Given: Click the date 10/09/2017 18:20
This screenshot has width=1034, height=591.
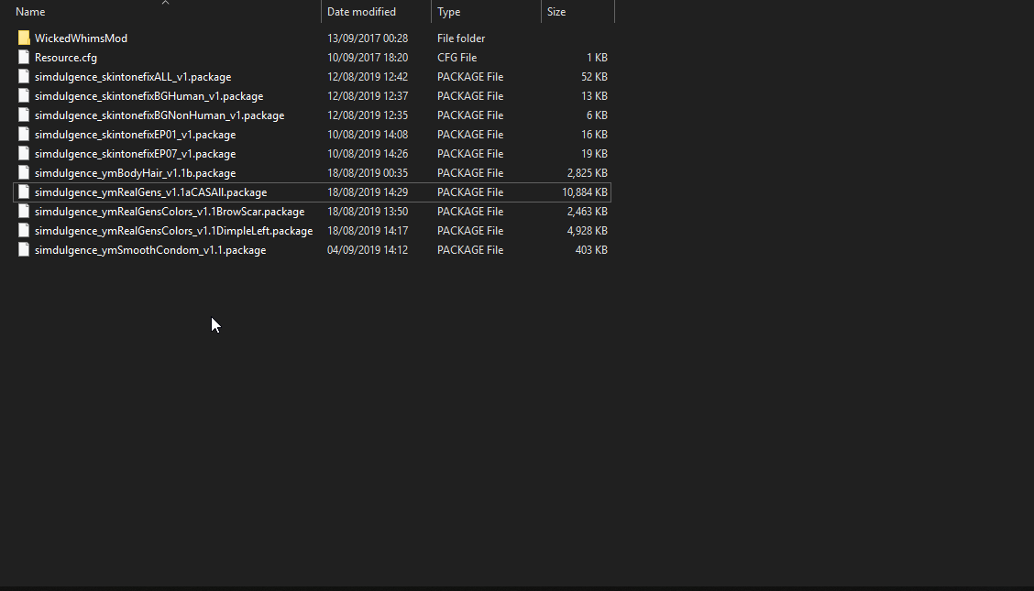Looking at the screenshot, I should pos(368,58).
